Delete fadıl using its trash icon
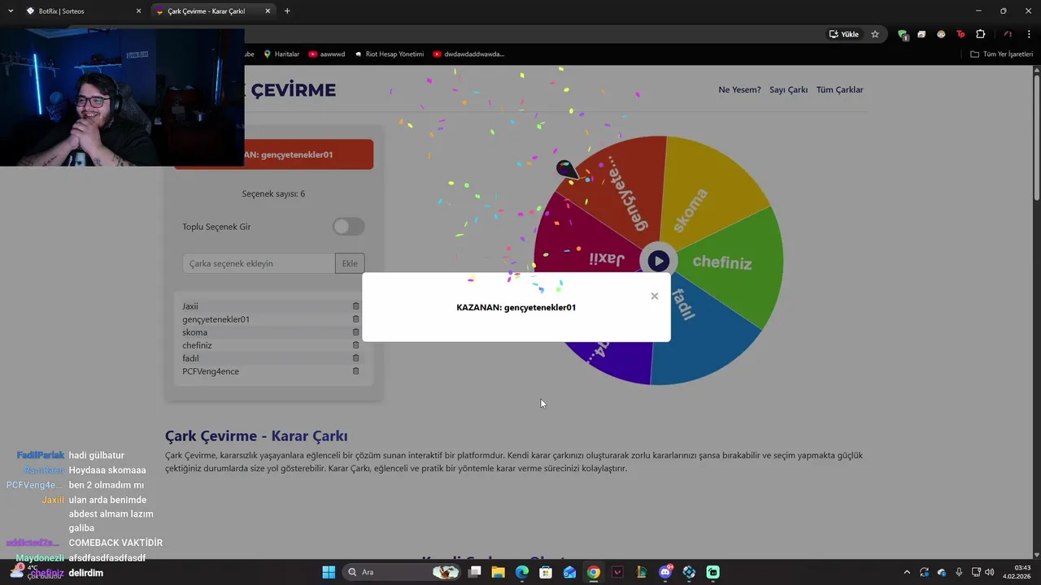This screenshot has width=1041, height=585. [x=355, y=358]
